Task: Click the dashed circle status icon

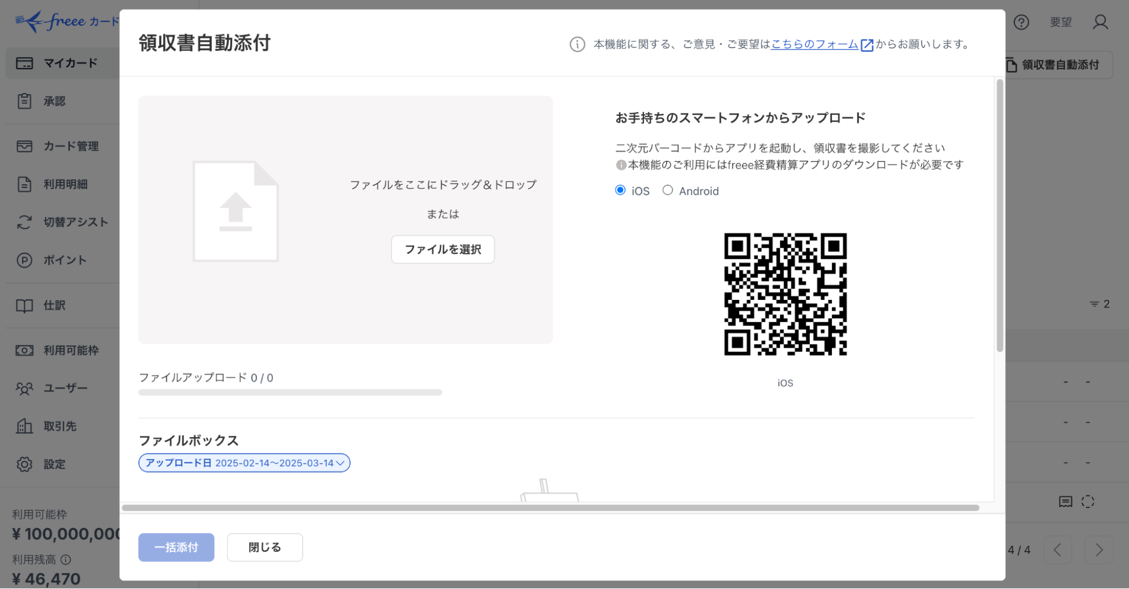Action: coord(1088,501)
